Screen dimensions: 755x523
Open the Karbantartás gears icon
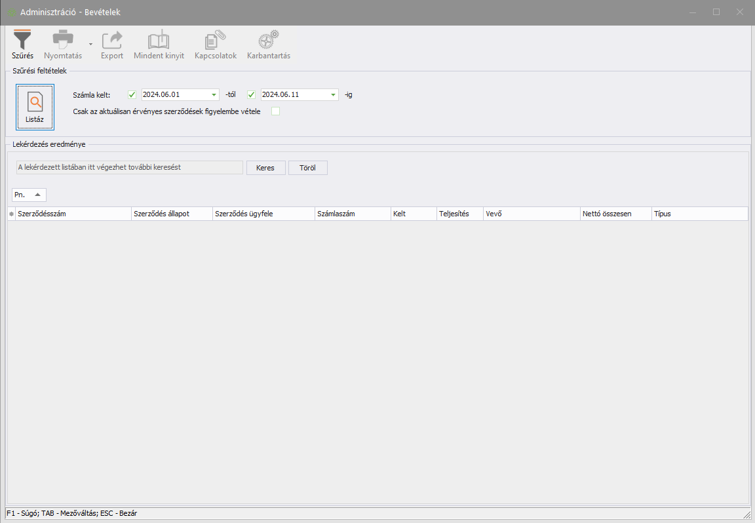click(x=268, y=40)
